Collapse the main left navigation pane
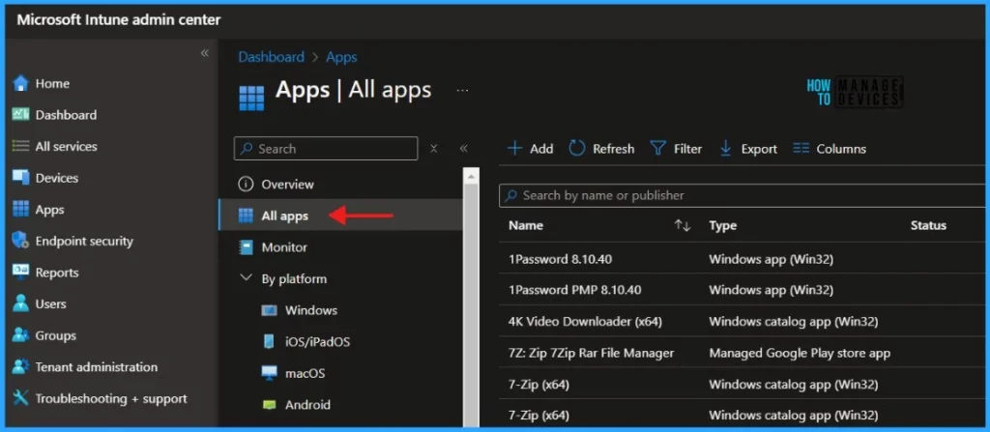Viewport: 990px width, 432px height. (x=205, y=53)
